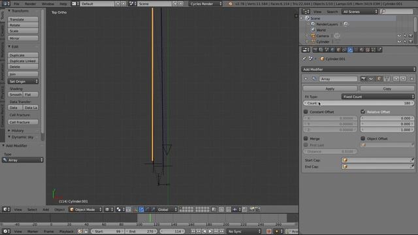Viewport: 418px width, 235px height.
Task: Open the outliner View menu
Action: 317,12
